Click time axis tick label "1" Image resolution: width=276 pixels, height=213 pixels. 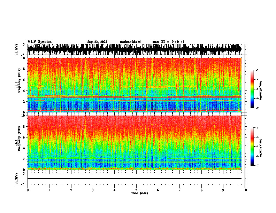49,190
